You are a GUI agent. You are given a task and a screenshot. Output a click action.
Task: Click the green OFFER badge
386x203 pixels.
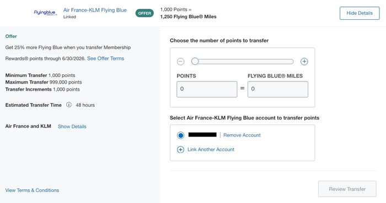[x=144, y=13]
